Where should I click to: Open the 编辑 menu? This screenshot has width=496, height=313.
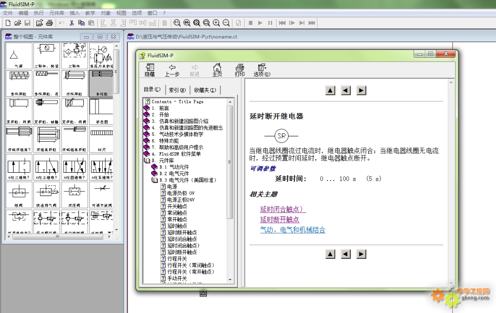click(23, 13)
